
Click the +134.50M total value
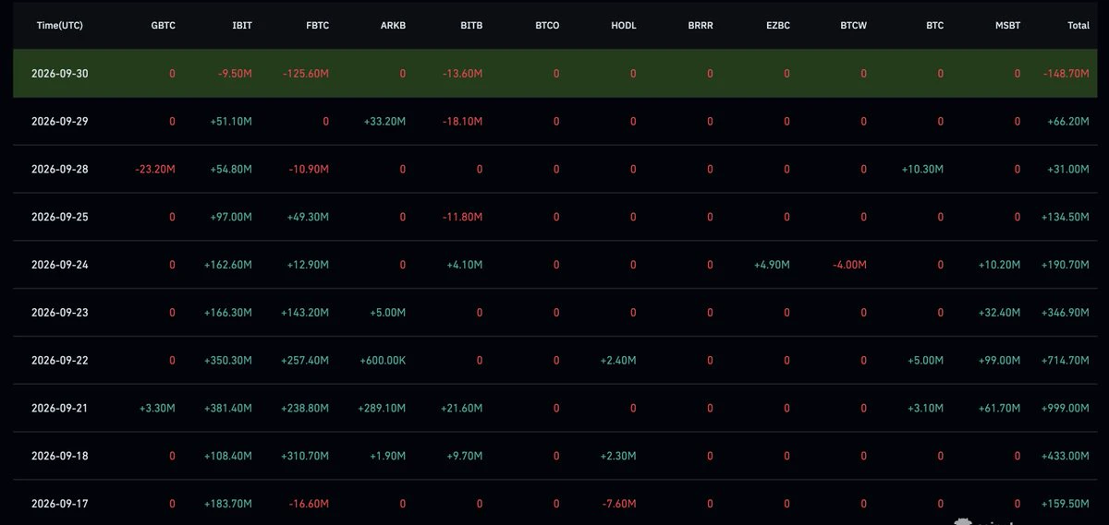point(1066,217)
